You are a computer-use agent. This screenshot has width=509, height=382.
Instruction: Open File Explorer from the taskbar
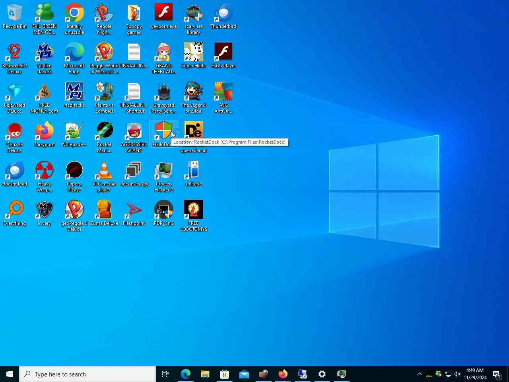tap(205, 374)
